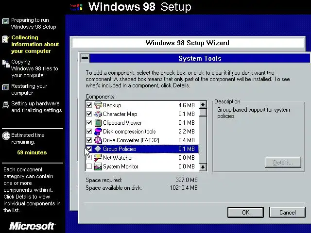Screen dimensions: 311x233
Task: Click the '59 minutes' remaining text
Action: click(32, 152)
